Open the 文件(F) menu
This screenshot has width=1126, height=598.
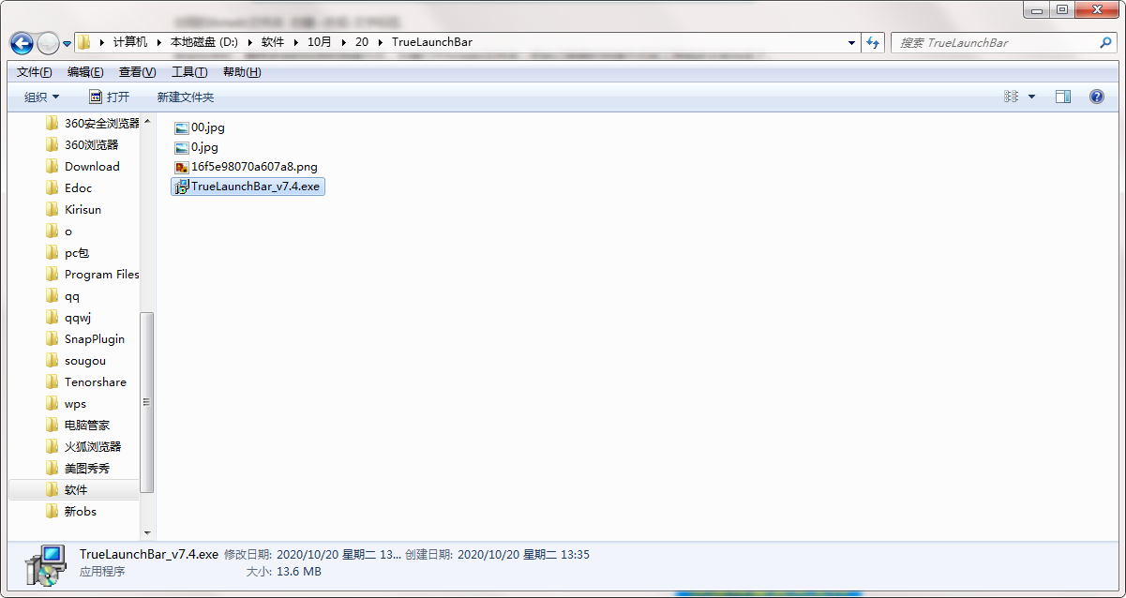35,72
